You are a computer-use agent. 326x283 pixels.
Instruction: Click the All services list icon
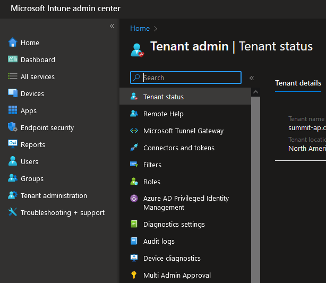tap(13, 76)
